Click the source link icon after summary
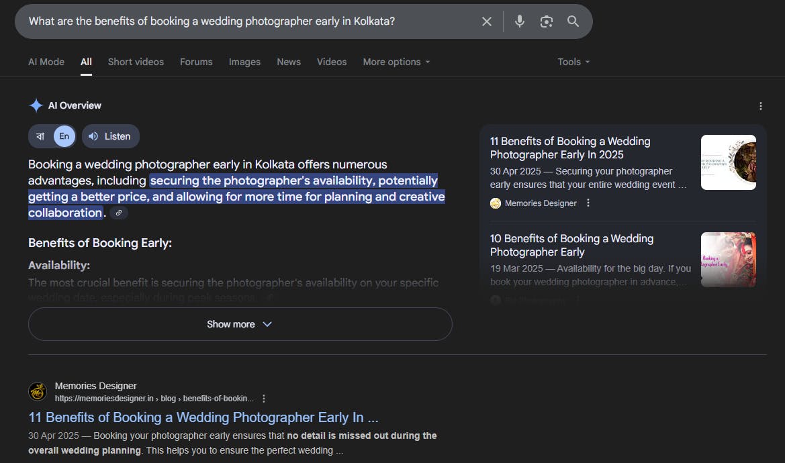The height and width of the screenshot is (463, 785). click(x=119, y=213)
